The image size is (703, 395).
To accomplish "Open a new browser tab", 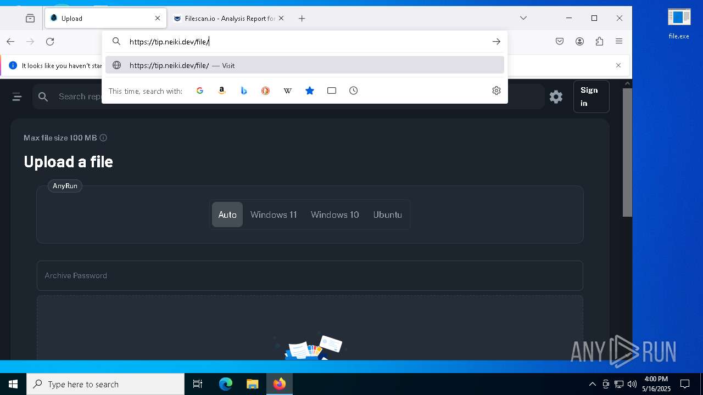I will click(x=302, y=18).
